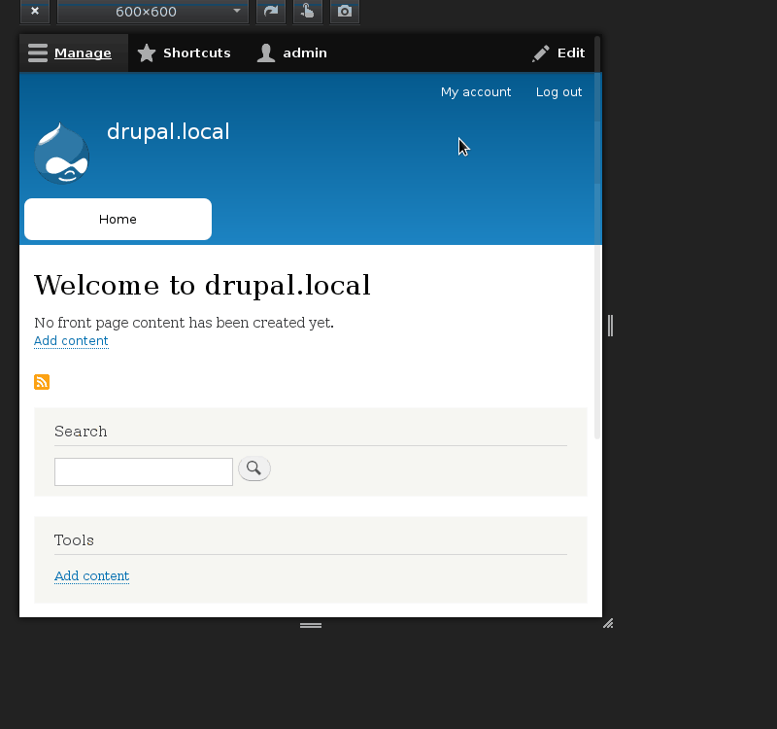Open the Manage toolbar menu
777x729 pixels.
click(74, 53)
